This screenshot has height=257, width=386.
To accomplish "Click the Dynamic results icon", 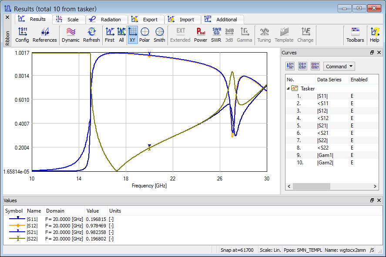I will tap(70, 35).
